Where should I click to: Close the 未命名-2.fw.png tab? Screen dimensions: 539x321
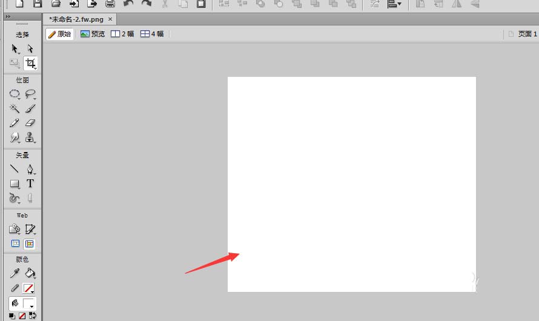pos(110,19)
